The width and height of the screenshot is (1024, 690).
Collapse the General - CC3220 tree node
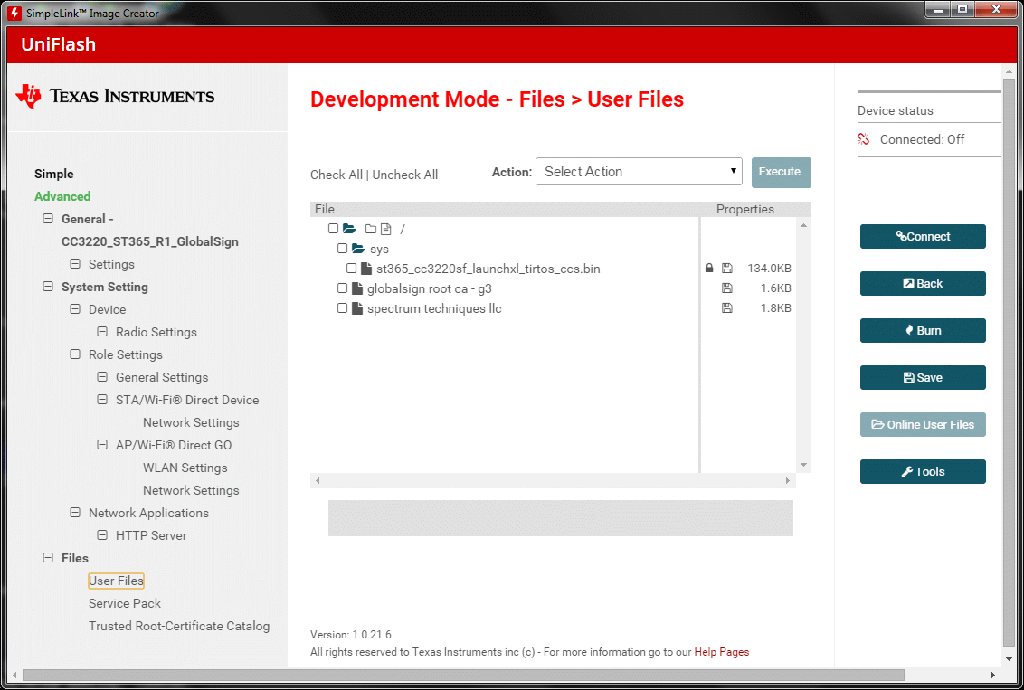[48, 219]
